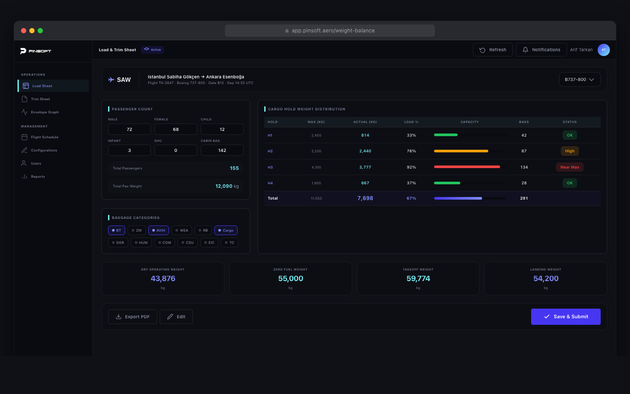Expand the B737-800 aircraft dropdown
630x394 pixels.
[x=579, y=80]
